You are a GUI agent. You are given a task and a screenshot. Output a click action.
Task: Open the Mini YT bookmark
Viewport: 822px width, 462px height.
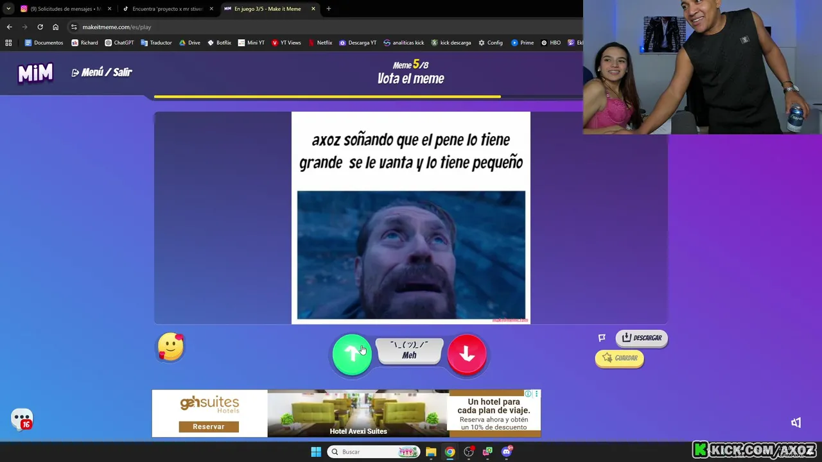click(x=251, y=43)
